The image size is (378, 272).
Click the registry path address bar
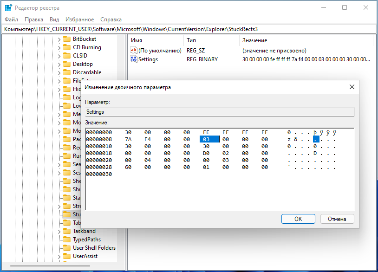(x=189, y=29)
